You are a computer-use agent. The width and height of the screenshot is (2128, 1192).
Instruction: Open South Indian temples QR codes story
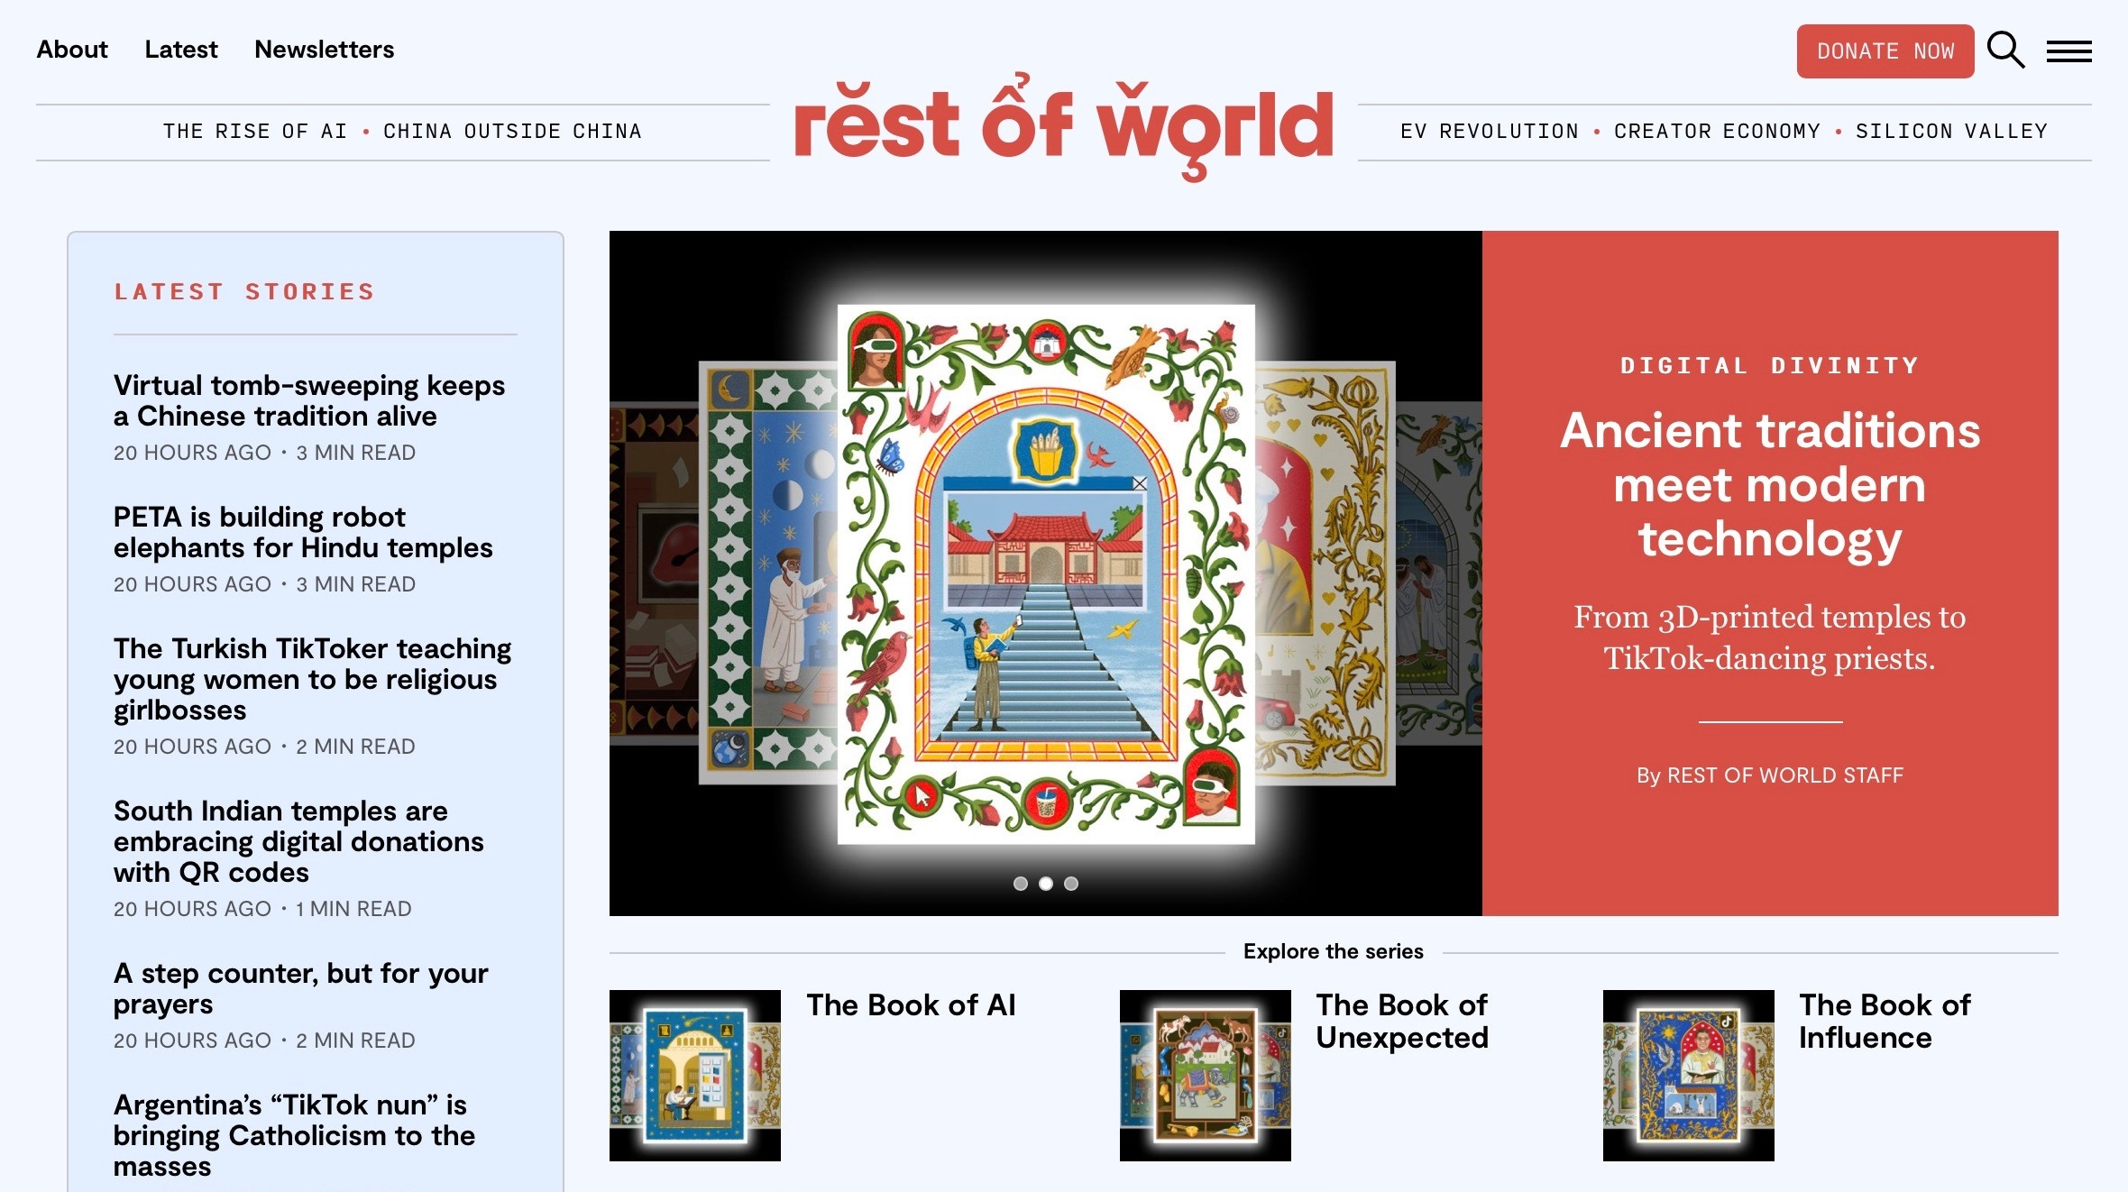pos(298,841)
